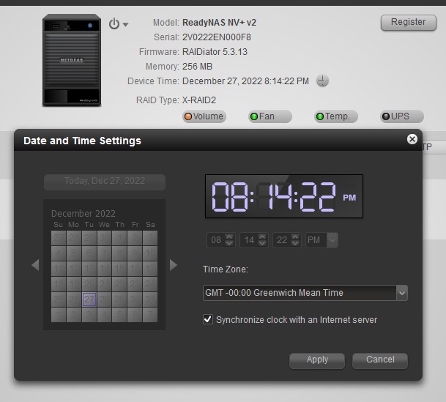Select day 27 in December calendar
This screenshot has width=446, height=402.
coord(89,299)
